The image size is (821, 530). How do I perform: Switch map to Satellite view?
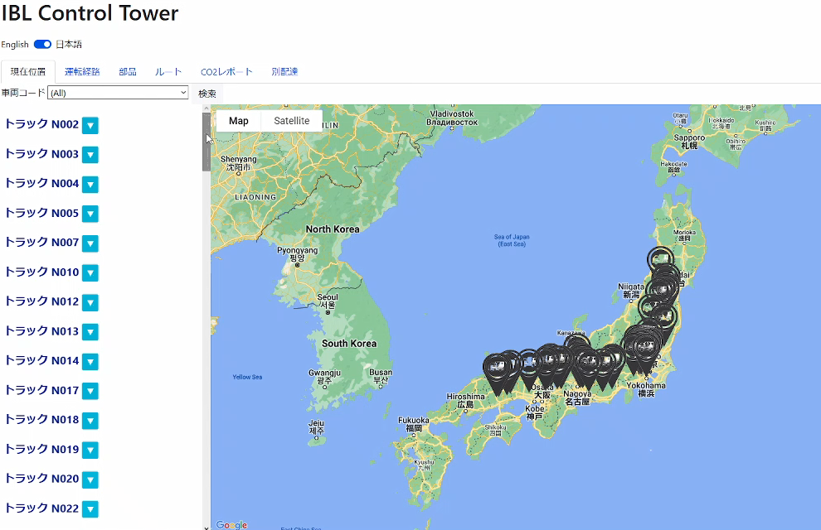click(x=291, y=121)
